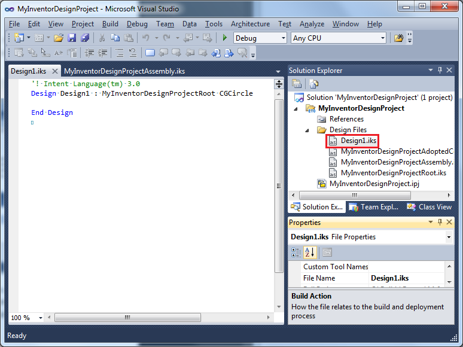
Task: Open the File menu
Action: [14, 24]
